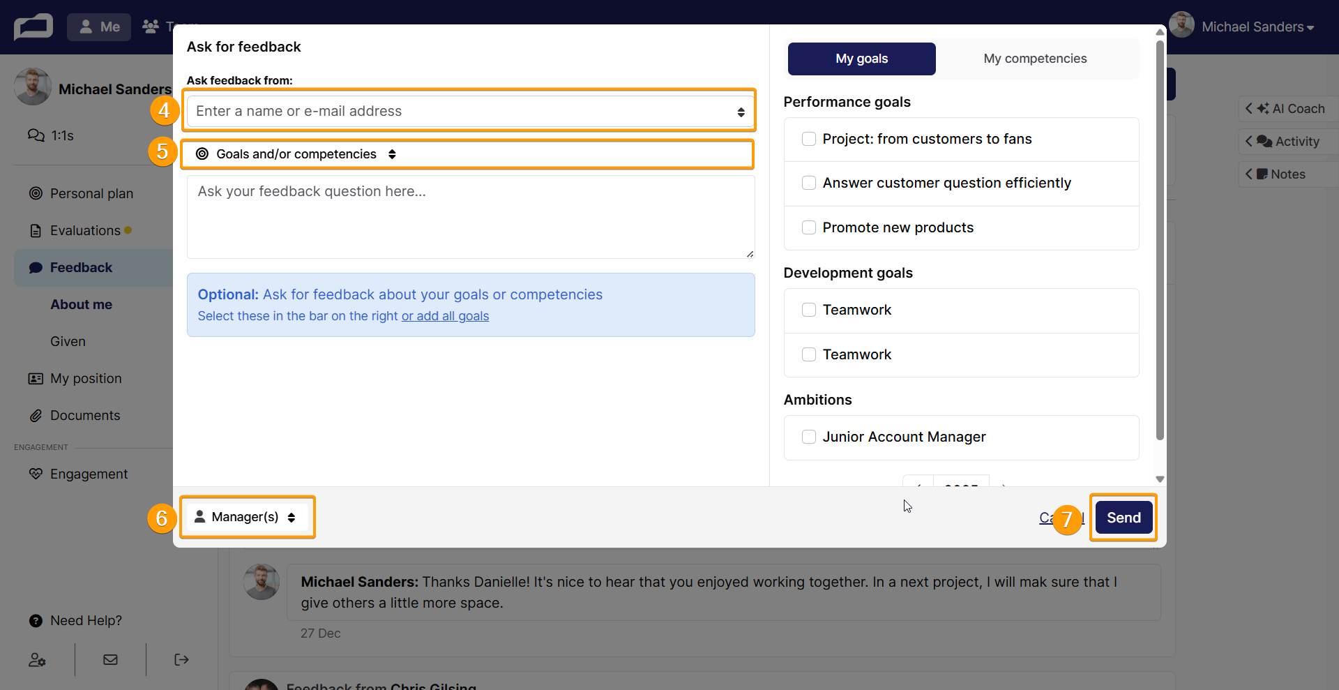The image size is (1339, 690).
Task: Click Michael Sanders avatar in top bar
Action: [x=1181, y=25]
